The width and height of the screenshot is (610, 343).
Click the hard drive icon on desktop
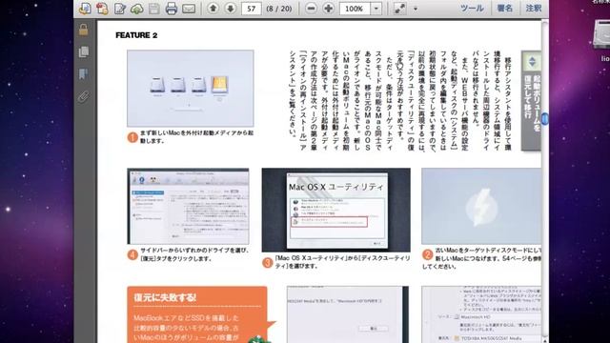pyautogui.click(x=601, y=34)
